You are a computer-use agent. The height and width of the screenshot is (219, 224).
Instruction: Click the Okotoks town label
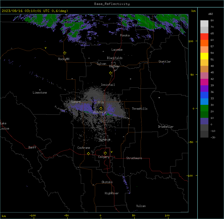(107, 182)
